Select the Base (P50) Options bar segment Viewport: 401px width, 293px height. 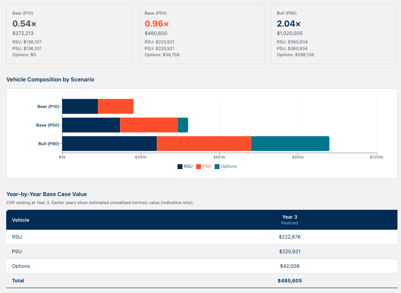[183, 125]
